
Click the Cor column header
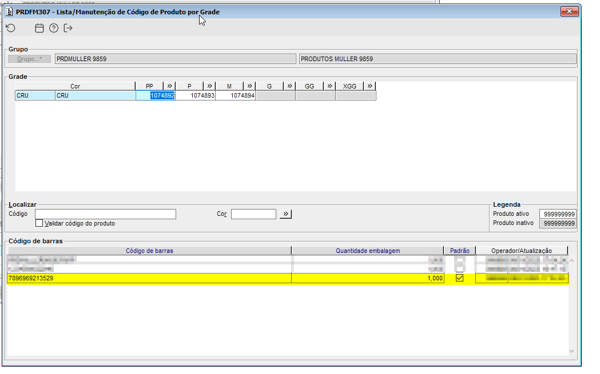[x=75, y=86]
